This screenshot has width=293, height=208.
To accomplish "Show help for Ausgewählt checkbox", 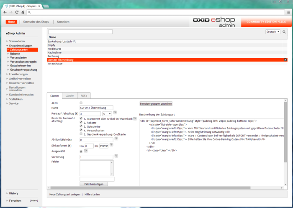I will 86,151.
